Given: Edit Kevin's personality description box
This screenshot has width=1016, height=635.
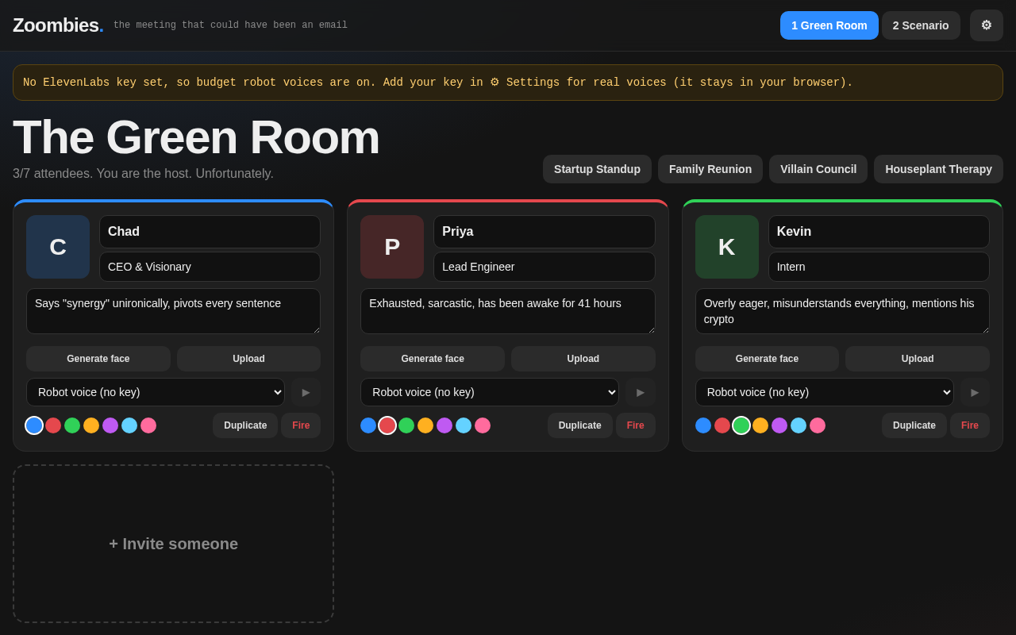Looking at the screenshot, I should click(x=842, y=311).
